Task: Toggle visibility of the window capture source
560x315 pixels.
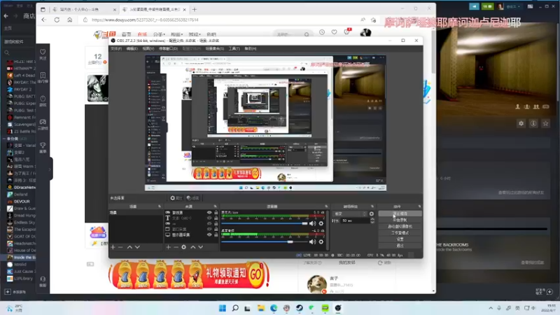Action: point(209,230)
